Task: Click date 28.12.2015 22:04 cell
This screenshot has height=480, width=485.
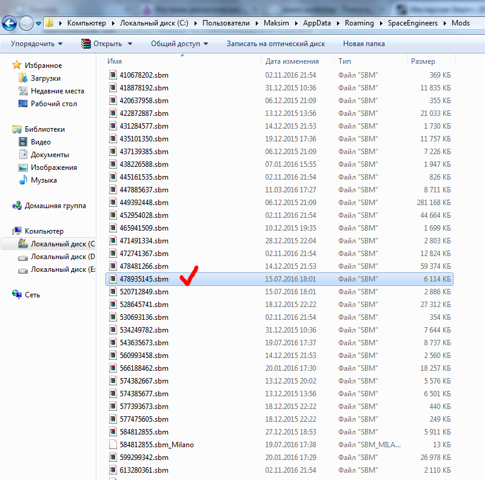Action: coord(290,241)
